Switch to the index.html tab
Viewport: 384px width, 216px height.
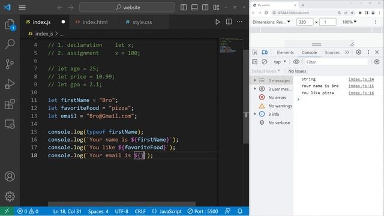click(95, 22)
